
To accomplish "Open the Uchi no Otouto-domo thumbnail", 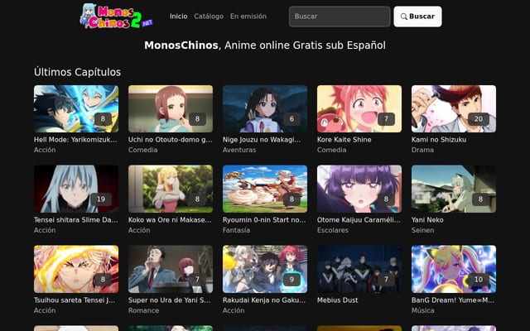I will [171, 108].
